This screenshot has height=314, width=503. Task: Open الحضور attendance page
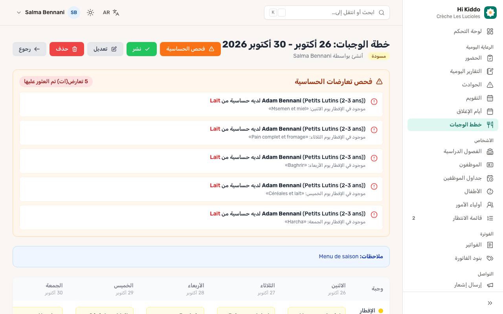pyautogui.click(x=453, y=58)
